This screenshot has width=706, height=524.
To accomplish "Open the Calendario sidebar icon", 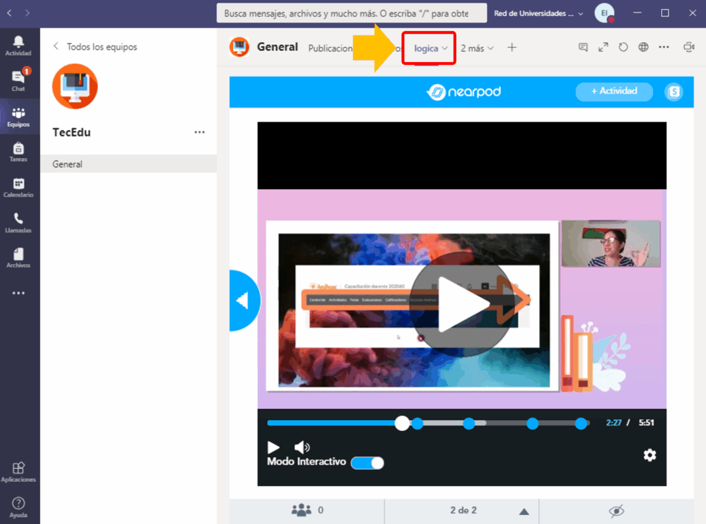I will pyautogui.click(x=18, y=188).
